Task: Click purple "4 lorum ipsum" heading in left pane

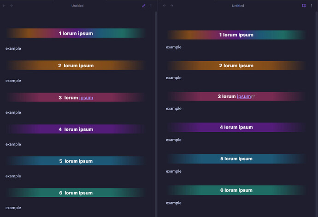Action: (x=76, y=129)
